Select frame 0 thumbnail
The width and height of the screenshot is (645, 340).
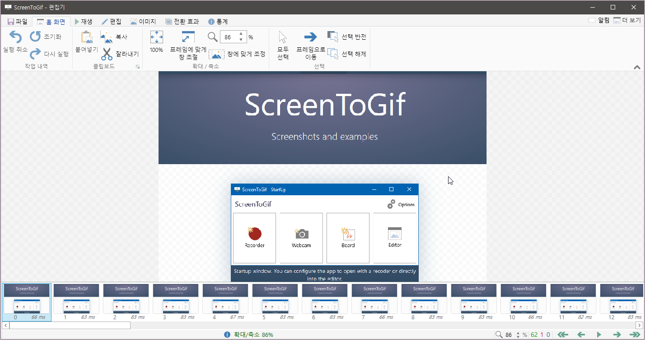point(27,302)
